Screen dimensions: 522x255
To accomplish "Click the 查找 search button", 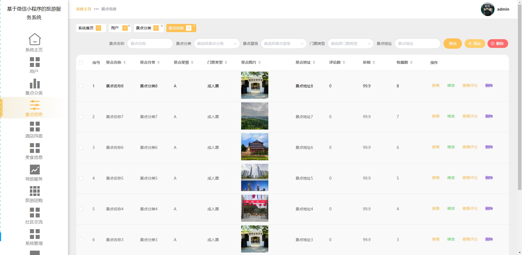I will pyautogui.click(x=453, y=44).
